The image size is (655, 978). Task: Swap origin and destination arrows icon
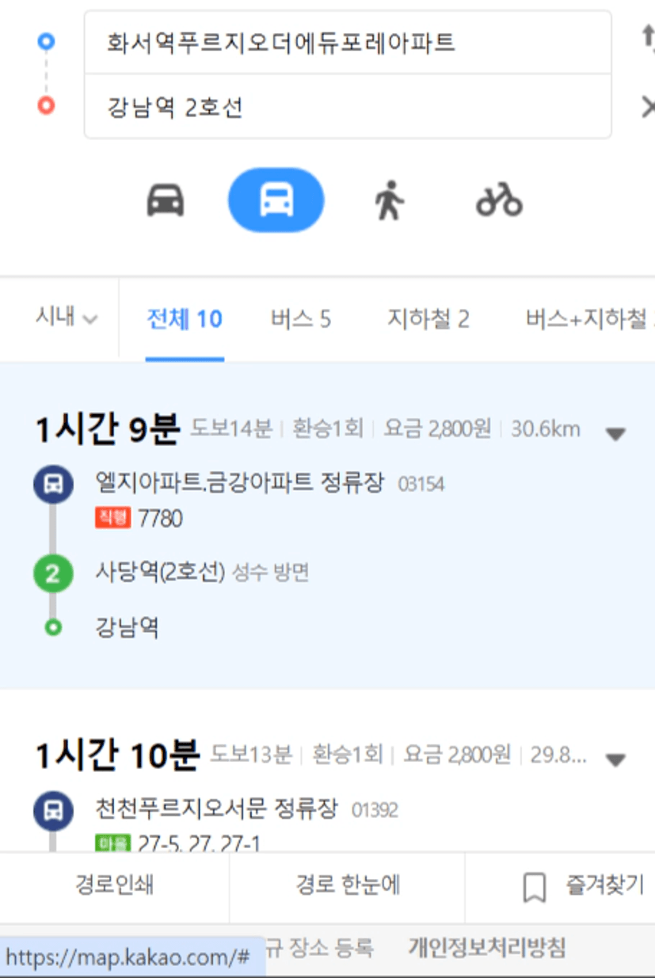coord(648,39)
